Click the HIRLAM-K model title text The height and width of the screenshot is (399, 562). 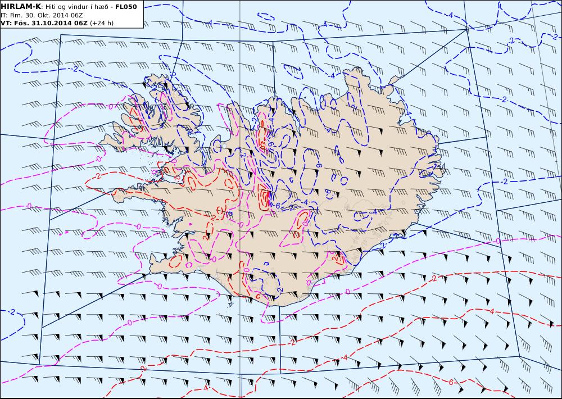coord(21,6)
